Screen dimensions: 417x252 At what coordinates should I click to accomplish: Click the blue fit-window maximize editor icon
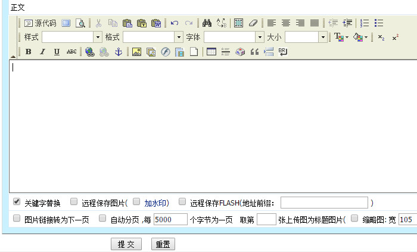66,23
